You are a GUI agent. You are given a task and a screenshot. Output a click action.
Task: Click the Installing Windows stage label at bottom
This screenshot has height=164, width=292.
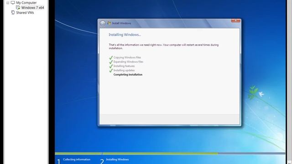coord(117,159)
